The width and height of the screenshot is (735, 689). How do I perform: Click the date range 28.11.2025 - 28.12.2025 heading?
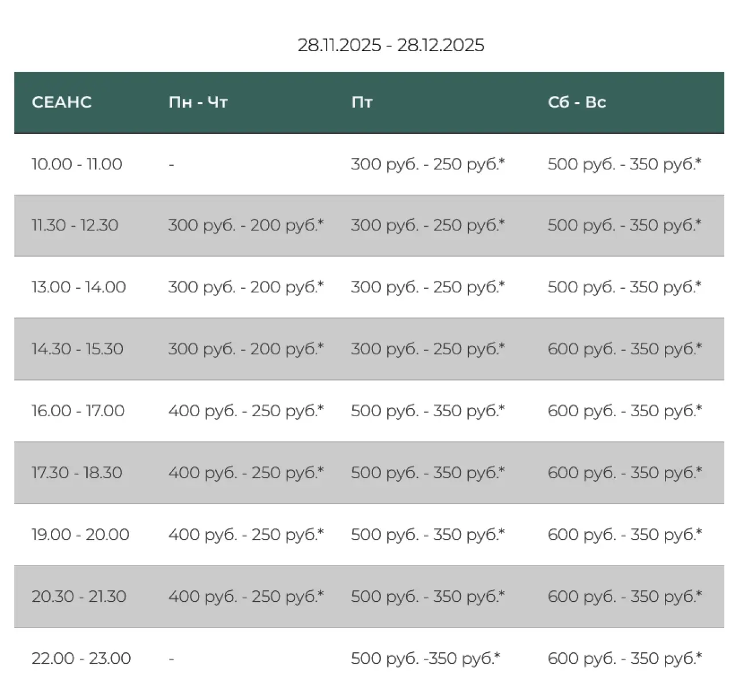pyautogui.click(x=391, y=45)
